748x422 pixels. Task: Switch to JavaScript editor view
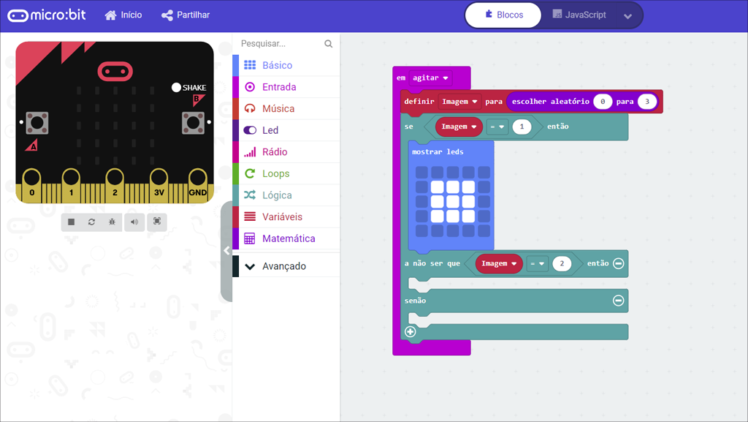579,15
